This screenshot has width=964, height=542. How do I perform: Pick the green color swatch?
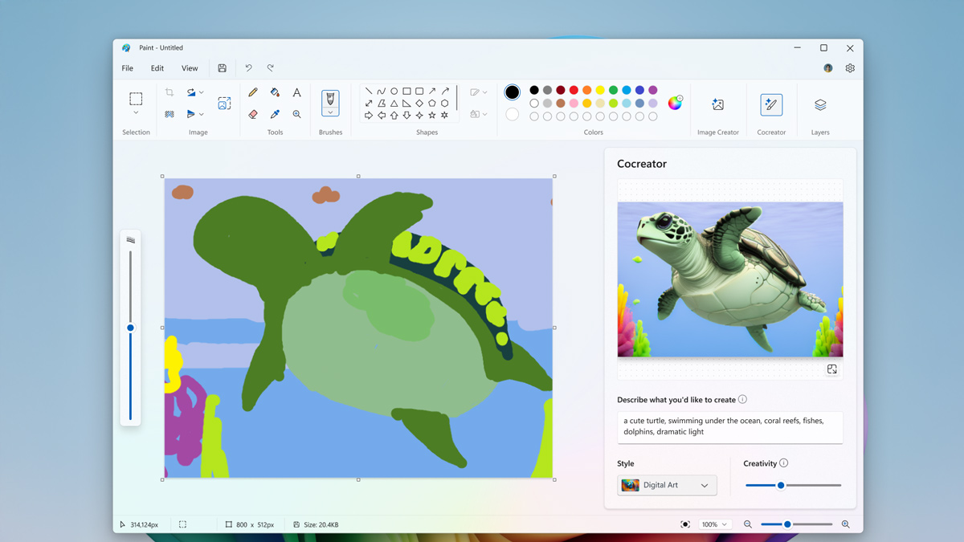pos(613,90)
